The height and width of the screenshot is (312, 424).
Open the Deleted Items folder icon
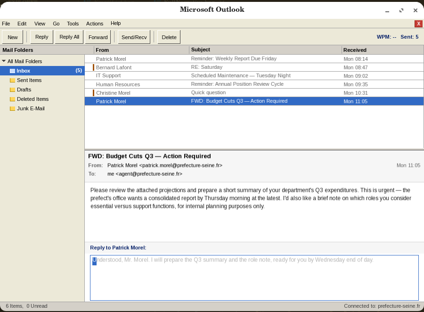click(x=12, y=99)
